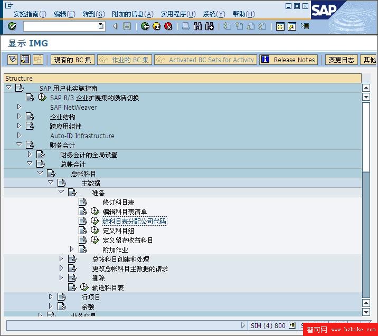
Task: Click Activated BC Sets for Activity button
Action: tap(206, 60)
